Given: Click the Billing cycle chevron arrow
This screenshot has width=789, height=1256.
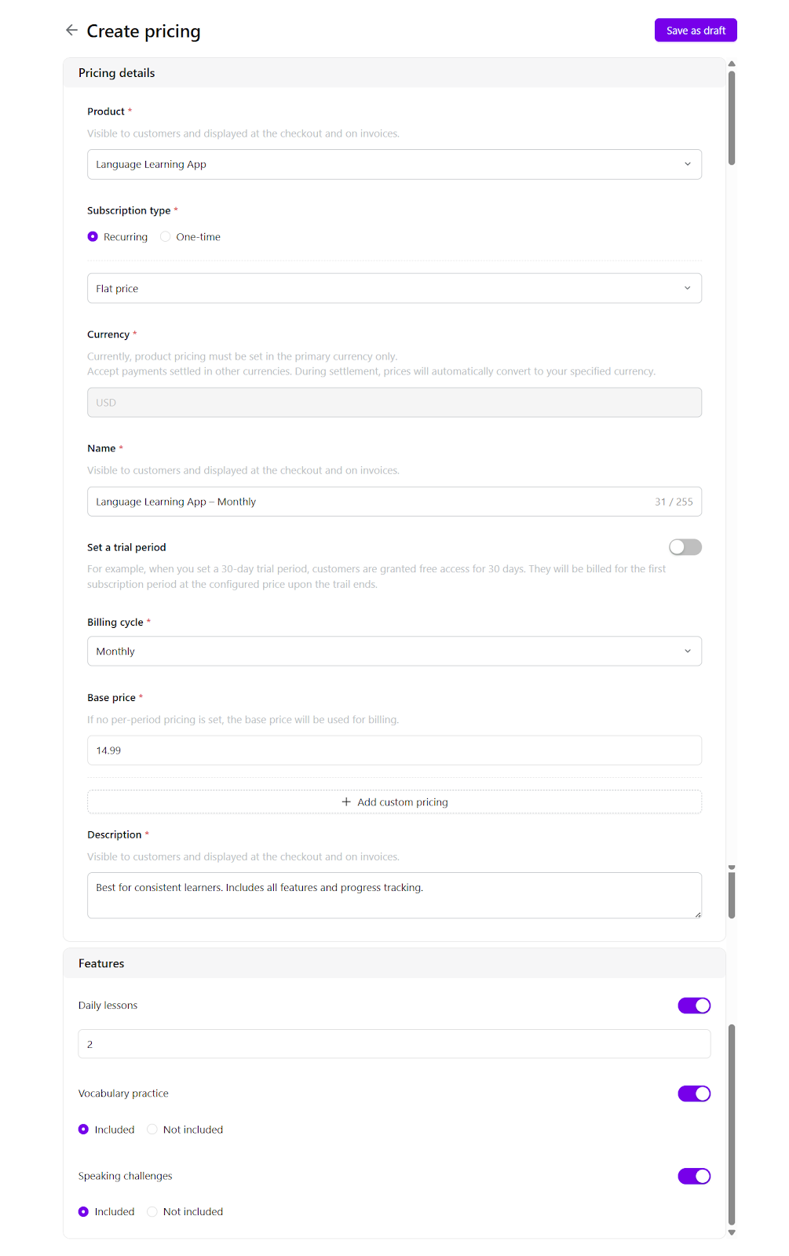Looking at the screenshot, I should pos(688,652).
